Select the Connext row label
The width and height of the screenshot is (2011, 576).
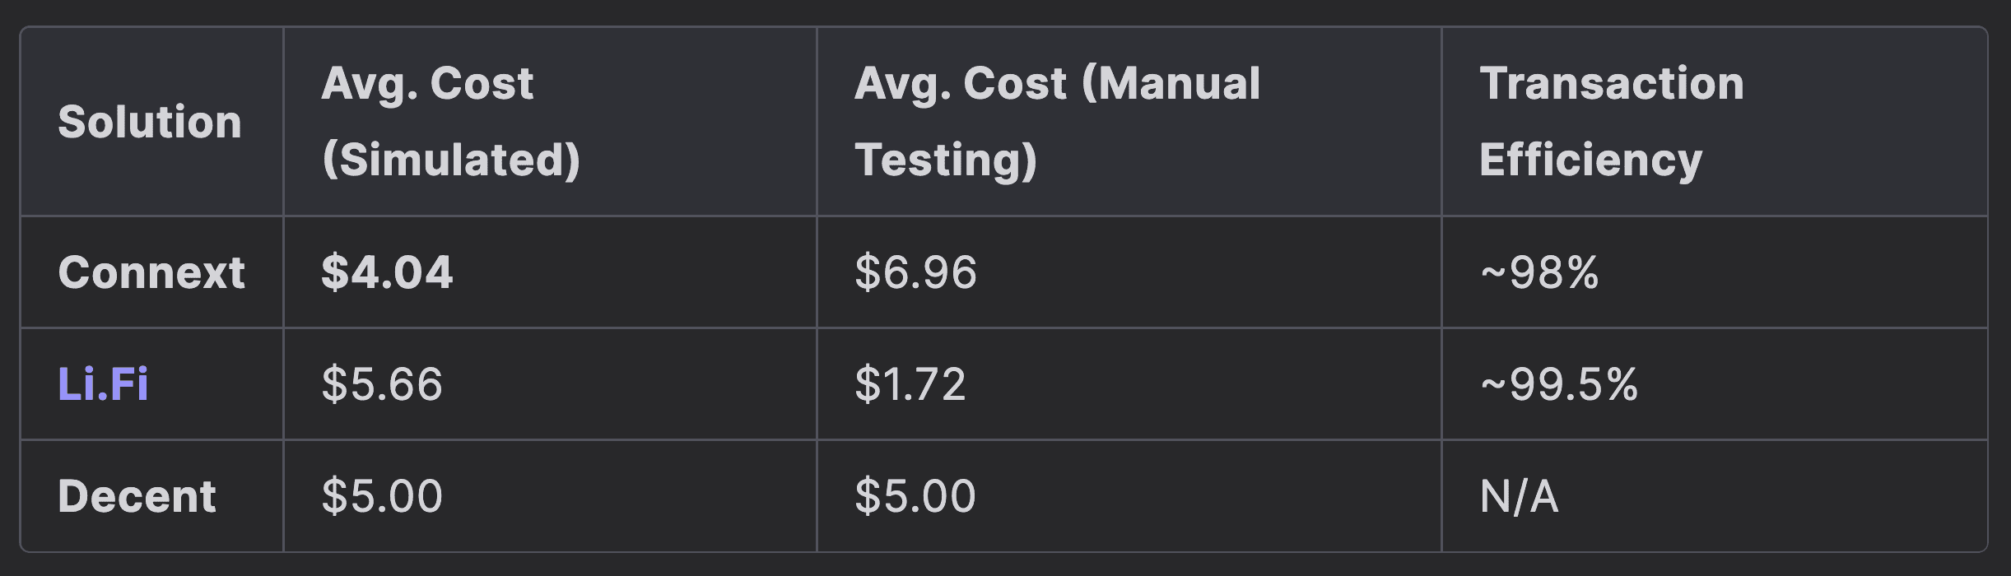click(151, 272)
